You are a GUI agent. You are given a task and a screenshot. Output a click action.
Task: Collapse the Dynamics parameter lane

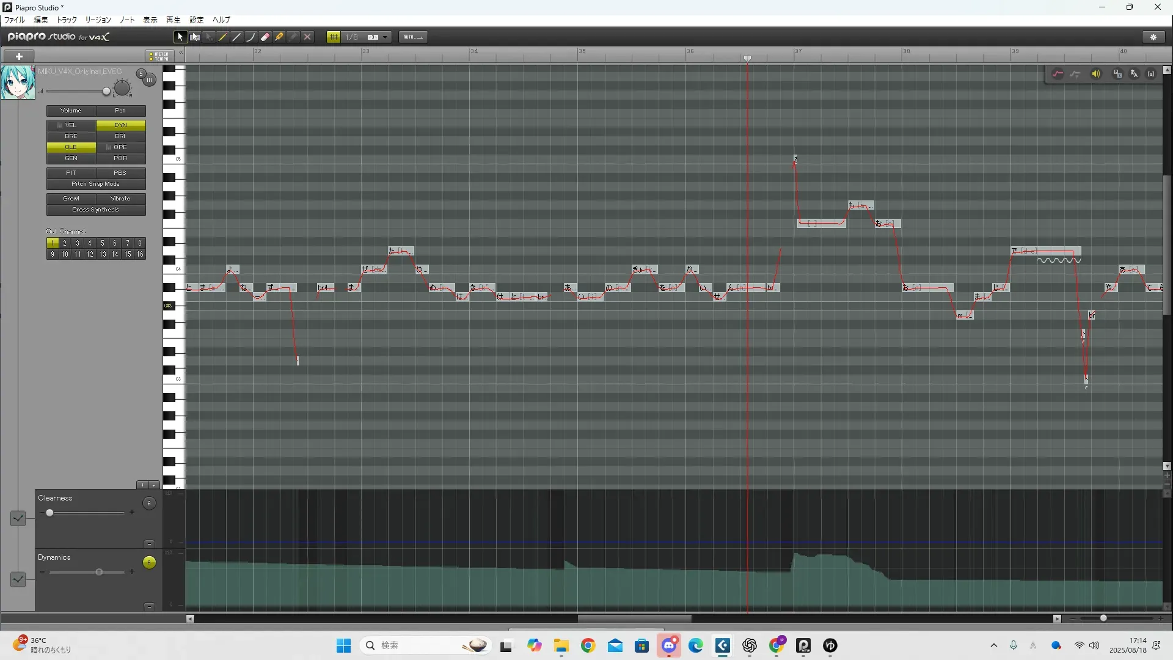coord(149,607)
